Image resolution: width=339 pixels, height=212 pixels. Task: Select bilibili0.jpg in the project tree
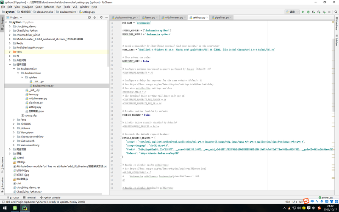coord(23,170)
